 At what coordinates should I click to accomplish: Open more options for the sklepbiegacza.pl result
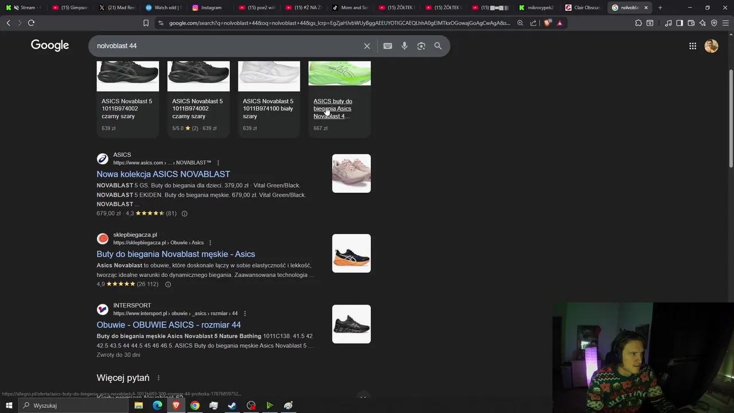[210, 243]
